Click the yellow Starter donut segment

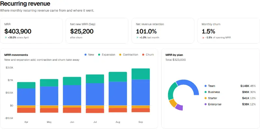pyautogui.click(x=173, y=103)
